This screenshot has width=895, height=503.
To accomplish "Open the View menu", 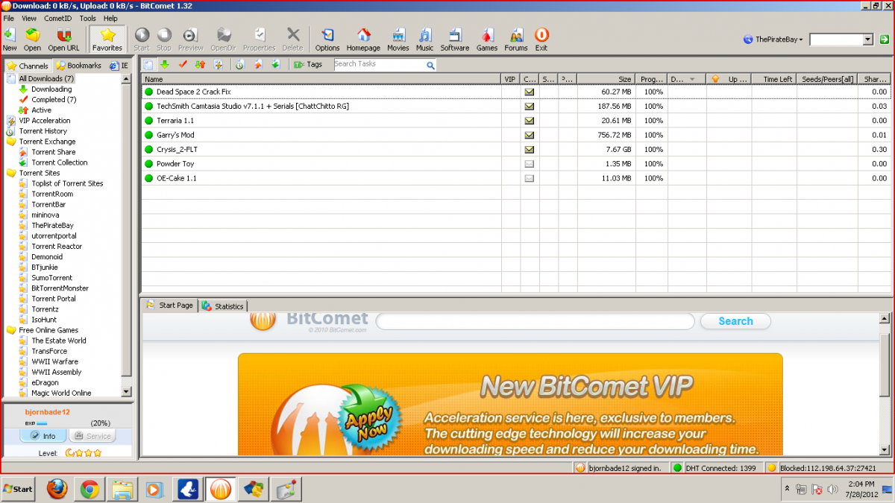I will coord(29,18).
